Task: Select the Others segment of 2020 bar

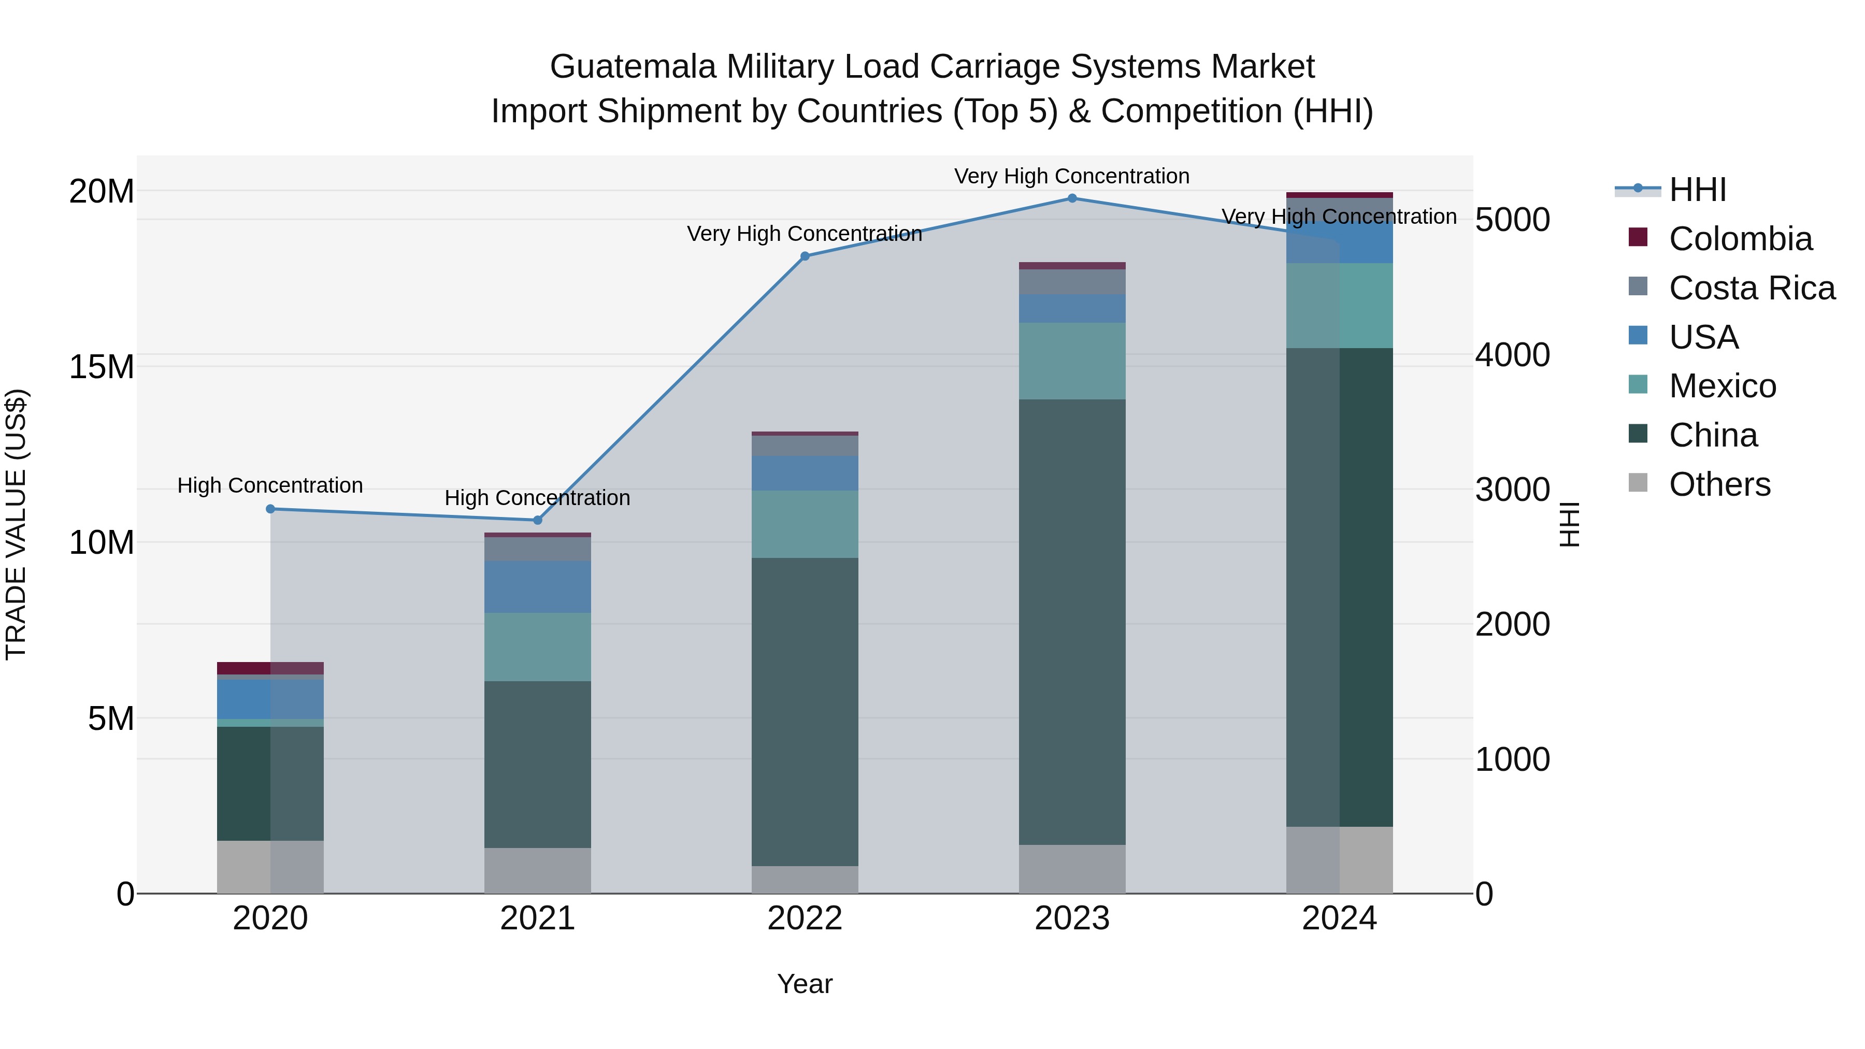Action: click(x=271, y=867)
